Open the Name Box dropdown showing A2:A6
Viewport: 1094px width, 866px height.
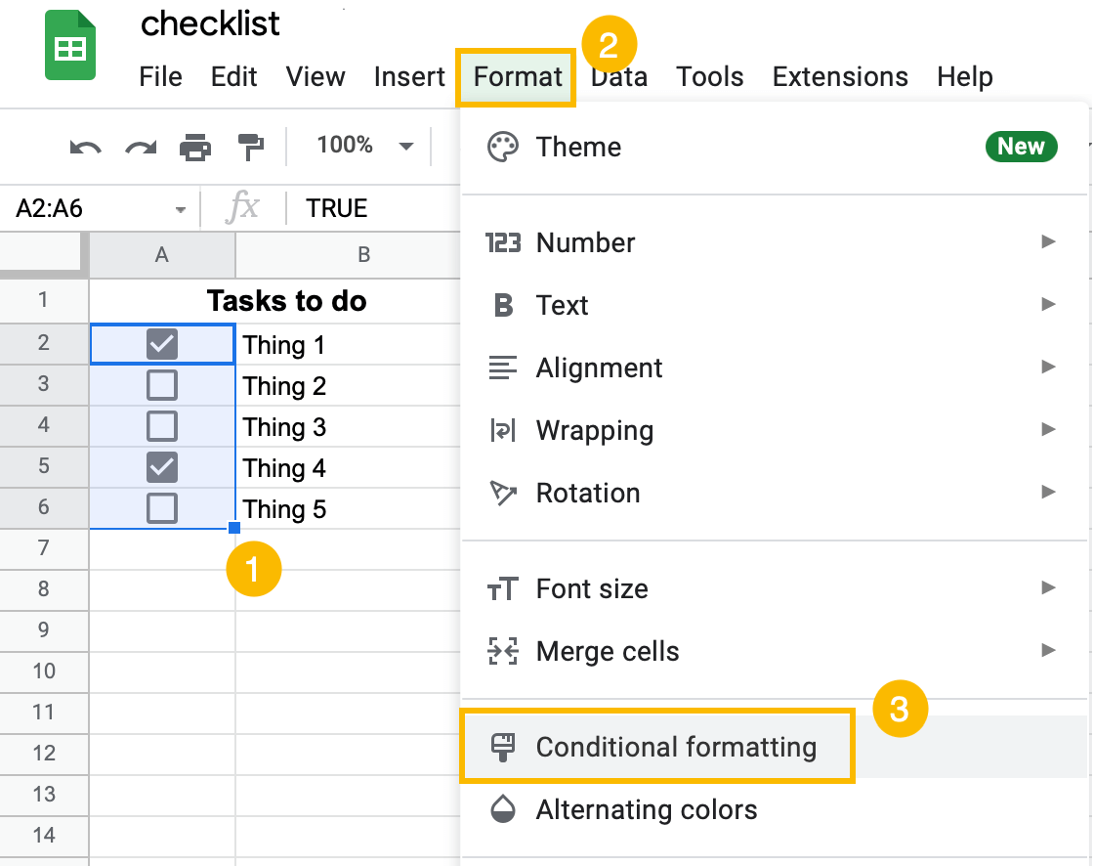[x=179, y=207]
